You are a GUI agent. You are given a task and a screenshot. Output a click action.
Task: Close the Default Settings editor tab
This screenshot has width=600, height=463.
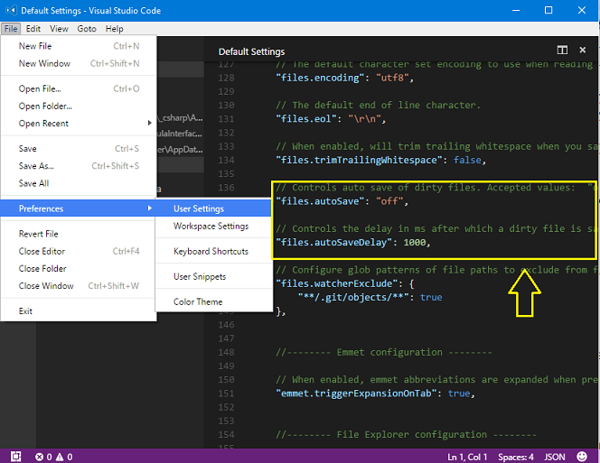[x=583, y=50]
